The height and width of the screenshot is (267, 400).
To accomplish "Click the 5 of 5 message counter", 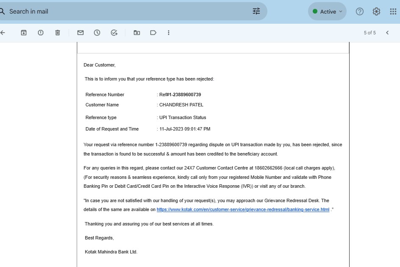I will [x=369, y=33].
